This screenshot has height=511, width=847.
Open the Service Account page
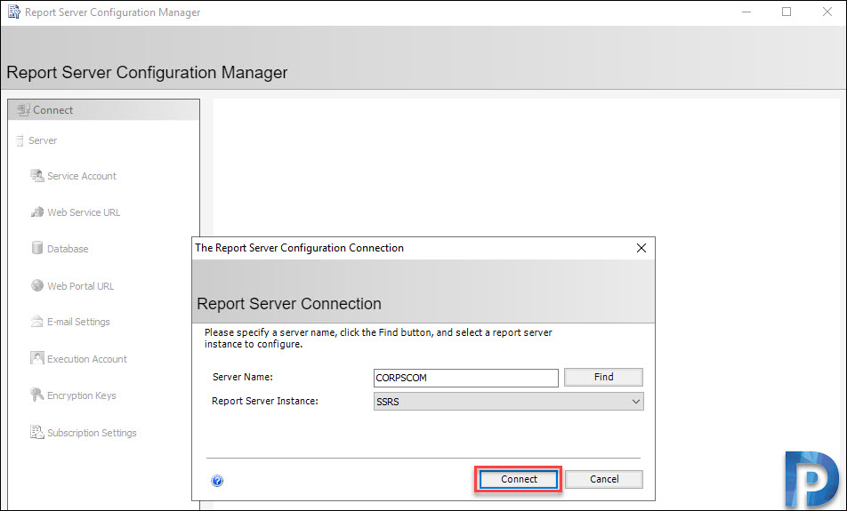pos(82,176)
